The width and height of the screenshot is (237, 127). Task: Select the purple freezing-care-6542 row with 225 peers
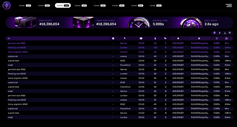click(17, 47)
